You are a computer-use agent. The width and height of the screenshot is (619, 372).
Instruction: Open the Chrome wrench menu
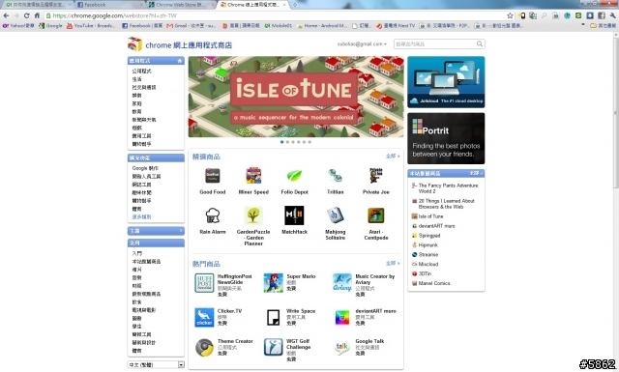point(612,15)
